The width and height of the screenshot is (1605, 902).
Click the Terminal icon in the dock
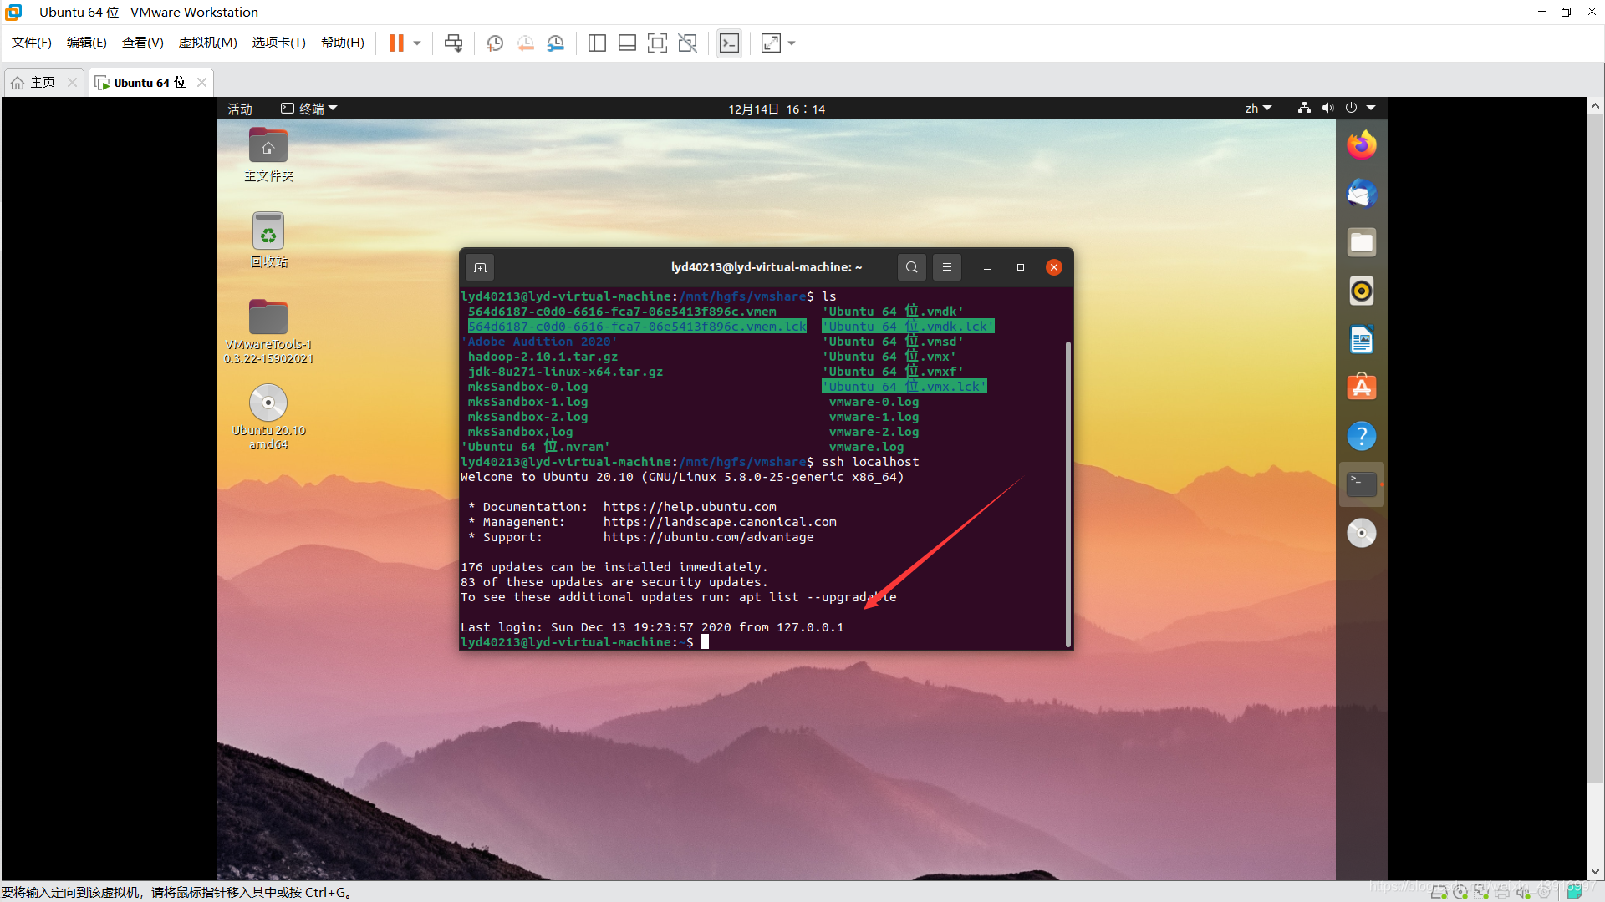coord(1362,484)
